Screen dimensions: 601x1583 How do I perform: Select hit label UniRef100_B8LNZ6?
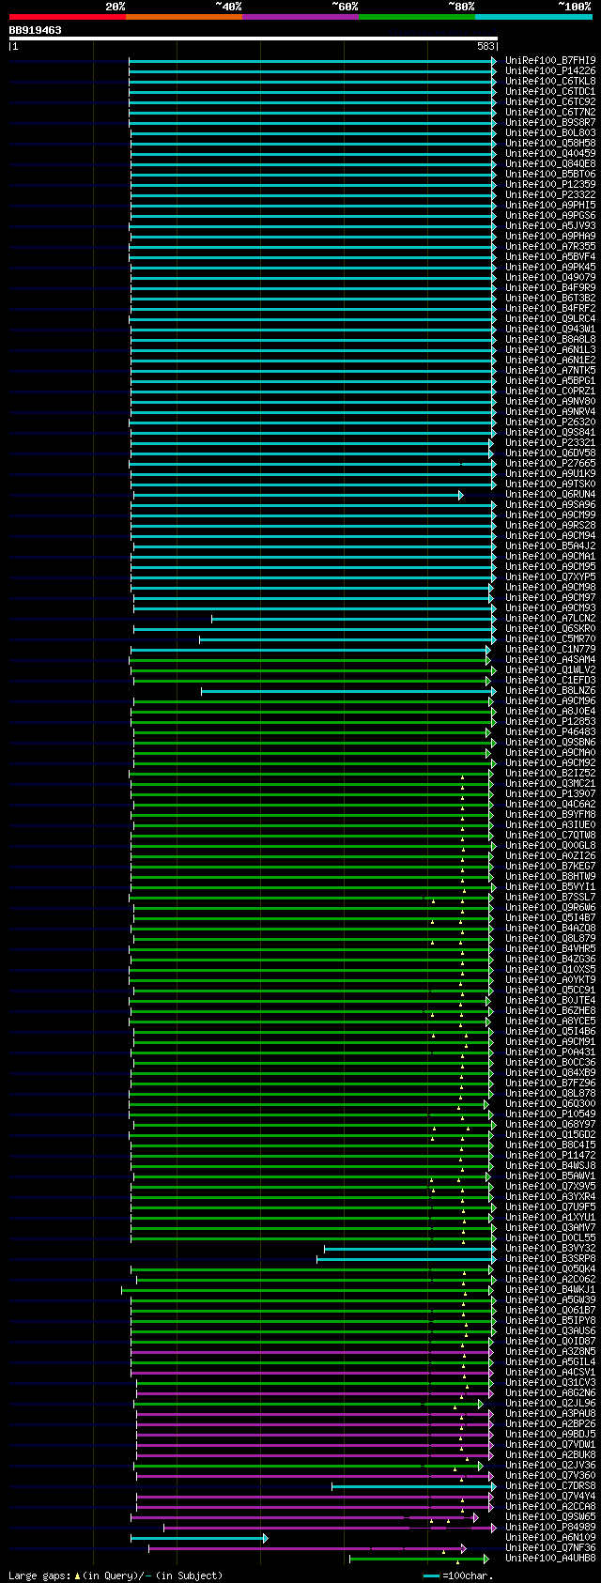tap(550, 690)
